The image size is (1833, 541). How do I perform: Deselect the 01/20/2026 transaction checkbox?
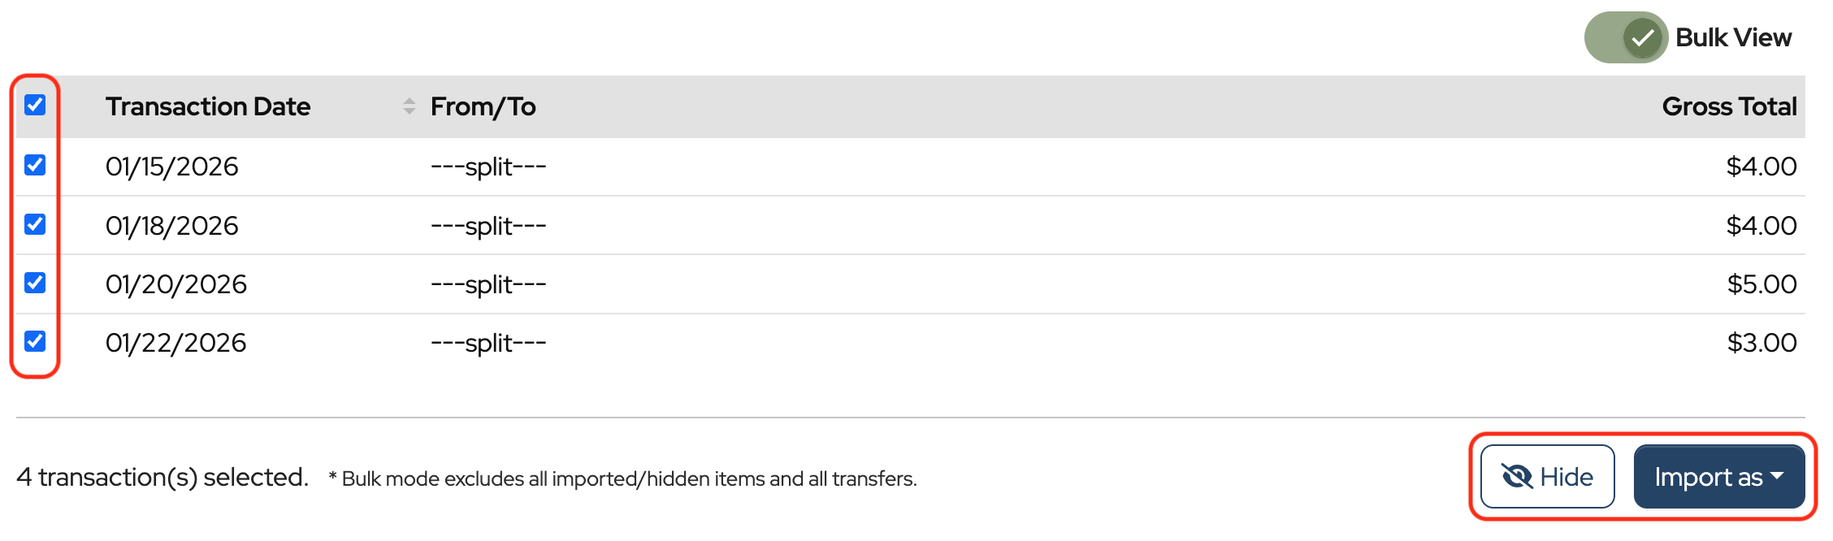click(x=35, y=283)
